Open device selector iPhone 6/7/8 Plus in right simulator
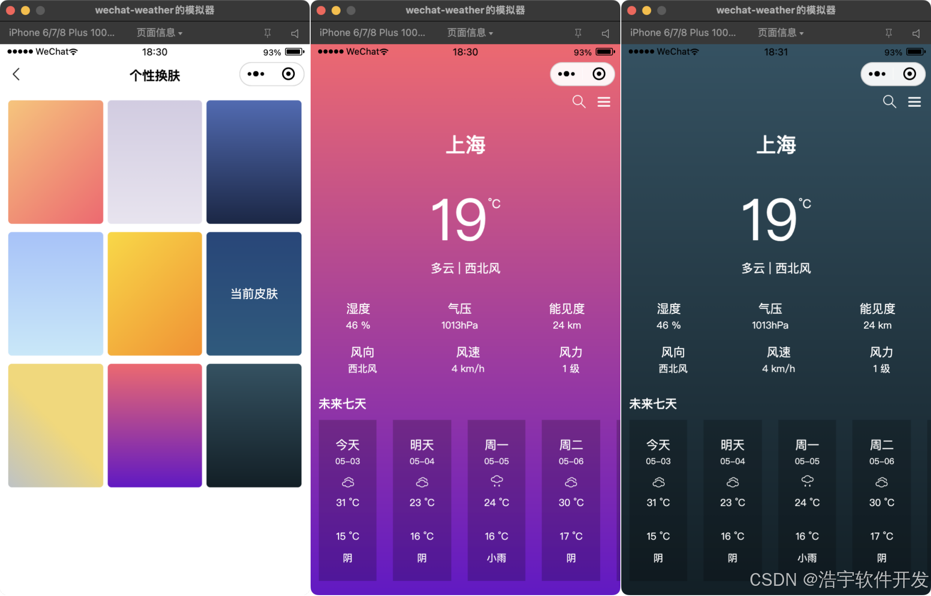931x596 pixels. click(683, 33)
